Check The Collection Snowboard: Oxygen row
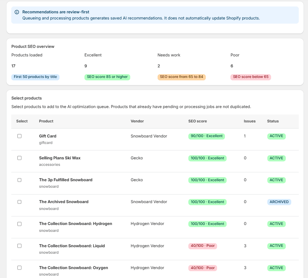 click(19, 268)
